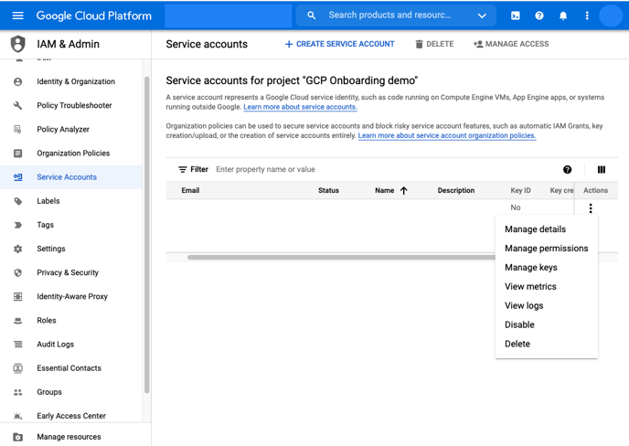Image resolution: width=629 pixels, height=446 pixels.
Task: Click the Groups people icon
Action: [x=17, y=392]
